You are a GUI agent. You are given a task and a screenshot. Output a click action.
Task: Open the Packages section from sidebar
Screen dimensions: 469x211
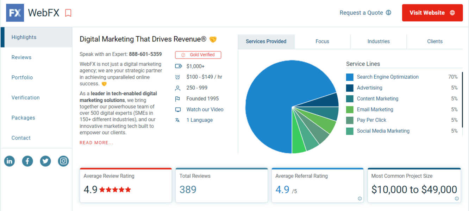point(23,117)
